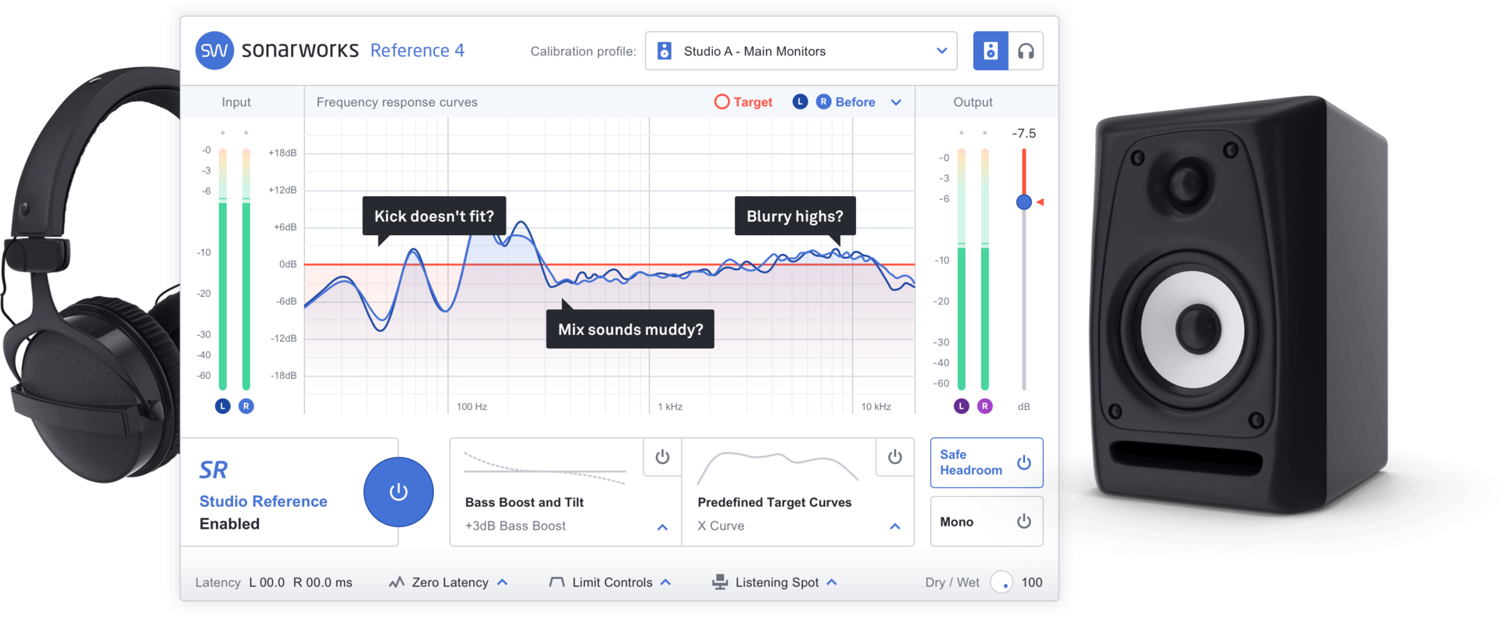Click the Listening Spot chair icon
This screenshot has height=617, width=1501.
(720, 582)
